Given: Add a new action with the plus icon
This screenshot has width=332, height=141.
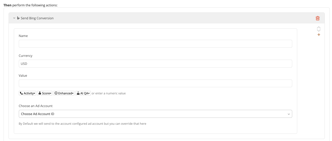Looking at the screenshot, I should 319,35.
